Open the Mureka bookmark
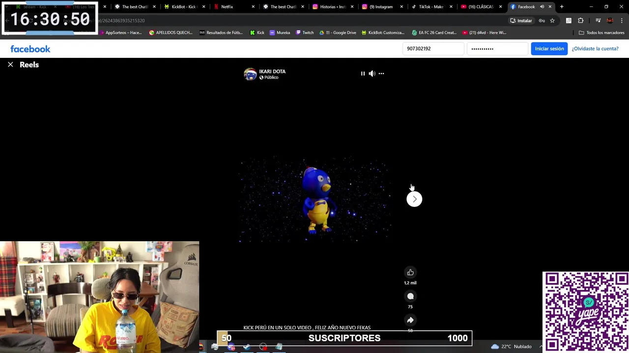Viewport: 629px width, 353px height. (280, 33)
